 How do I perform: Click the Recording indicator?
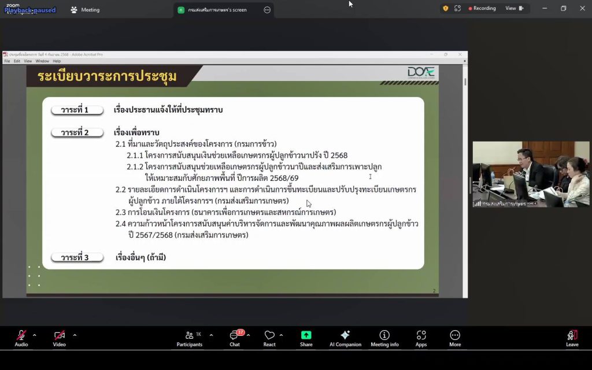[x=482, y=8]
